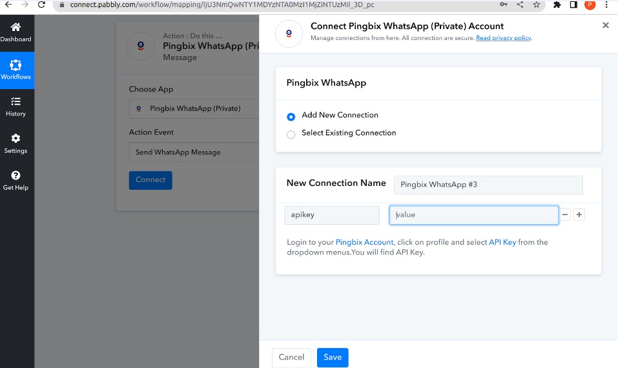Image resolution: width=618 pixels, height=368 pixels.
Task: Open Dashboard from sidebar
Action: click(15, 33)
